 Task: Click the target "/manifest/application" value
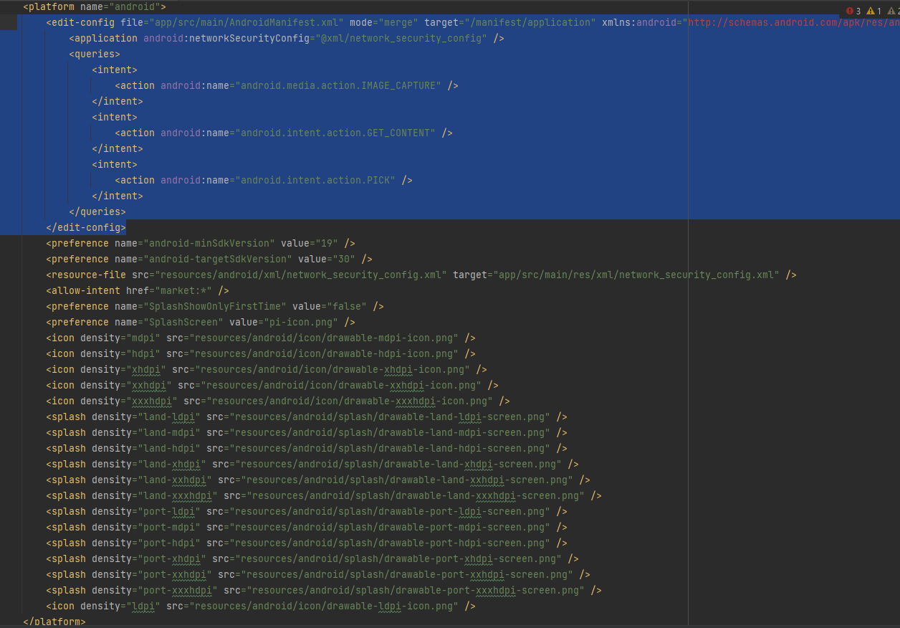coord(530,22)
